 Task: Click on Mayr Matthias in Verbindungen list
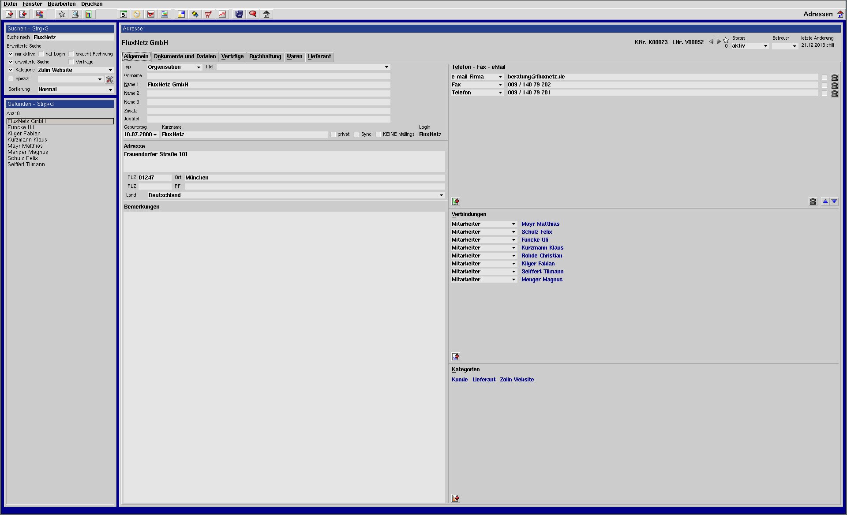[x=540, y=224]
